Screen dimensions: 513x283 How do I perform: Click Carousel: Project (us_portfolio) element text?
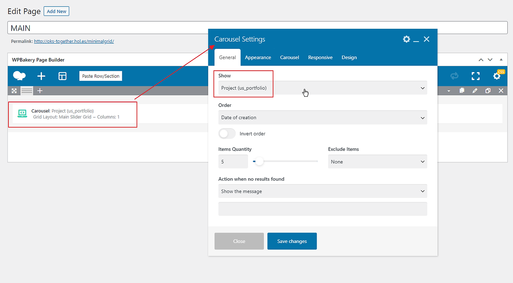coord(63,111)
